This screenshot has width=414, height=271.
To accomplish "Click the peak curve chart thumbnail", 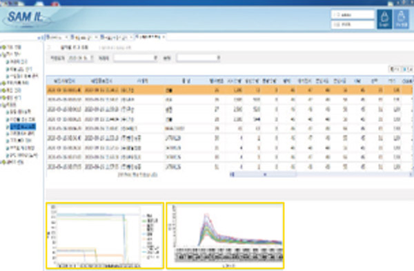I will (x=225, y=236).
